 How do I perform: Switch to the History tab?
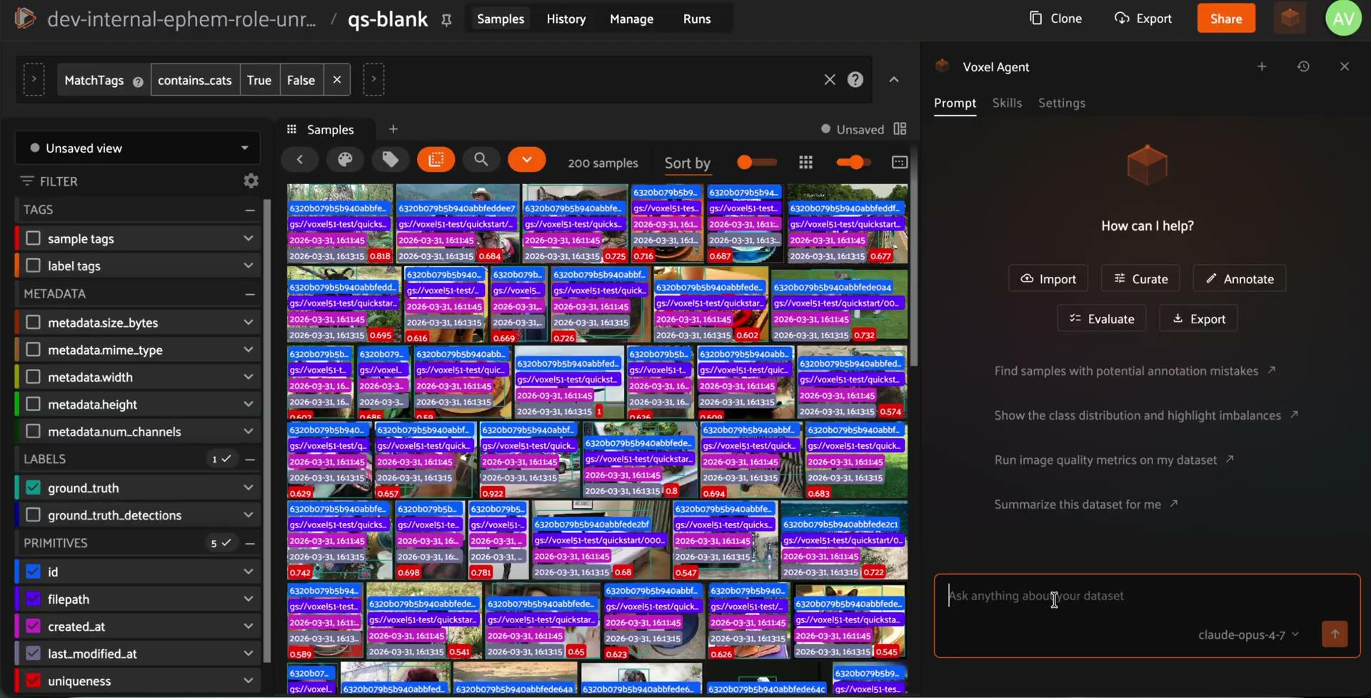click(566, 19)
